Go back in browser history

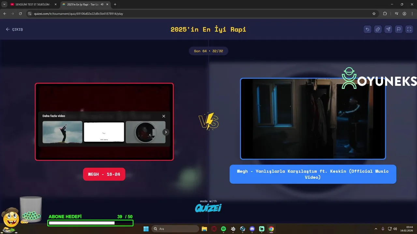tap(5, 14)
